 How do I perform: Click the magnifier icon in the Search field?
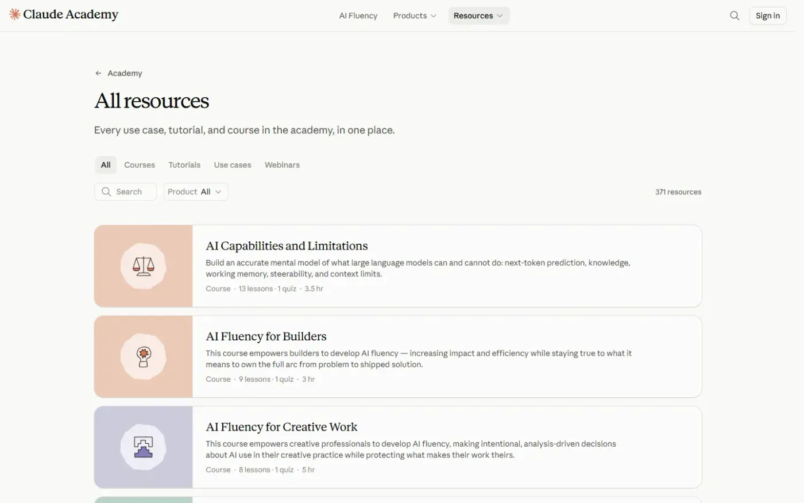pos(106,192)
